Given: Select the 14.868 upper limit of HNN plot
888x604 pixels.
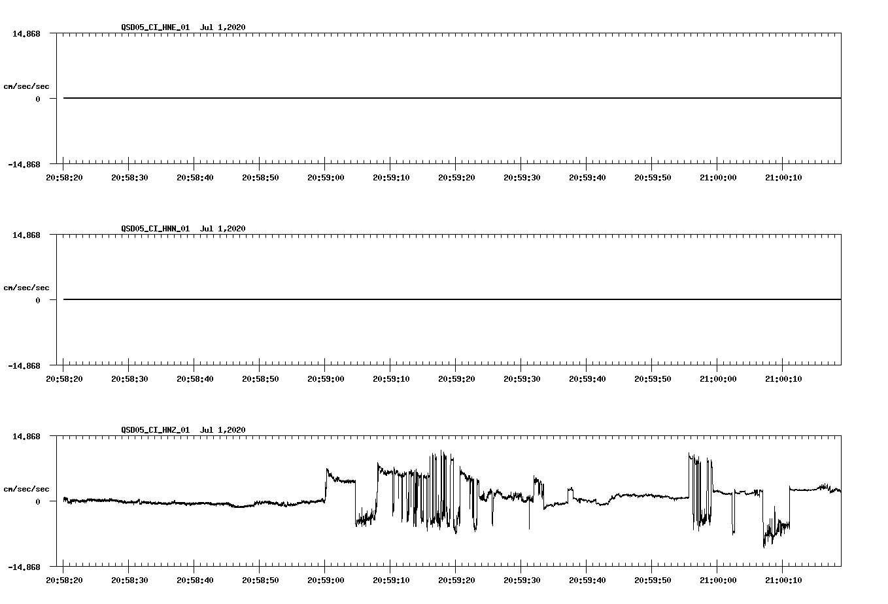Looking at the screenshot, I should [x=27, y=235].
